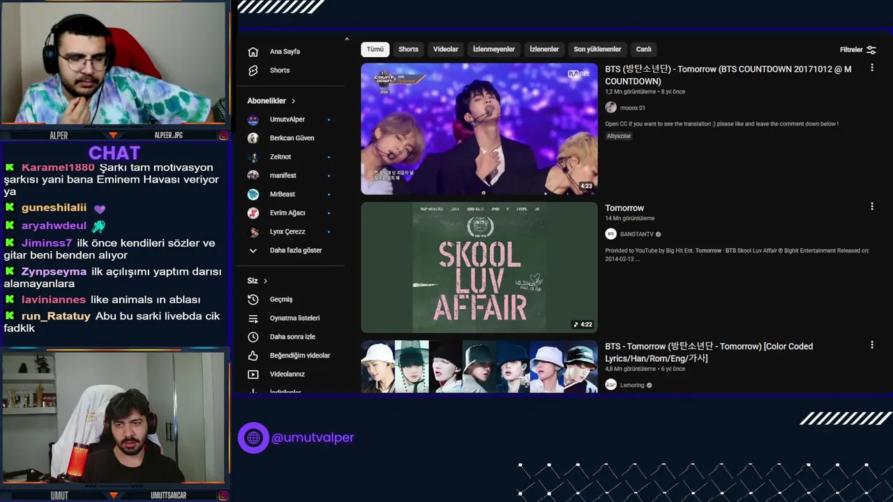The width and height of the screenshot is (893, 502).
Task: Click the globe icon beside @umutvalper
Action: pos(253,438)
